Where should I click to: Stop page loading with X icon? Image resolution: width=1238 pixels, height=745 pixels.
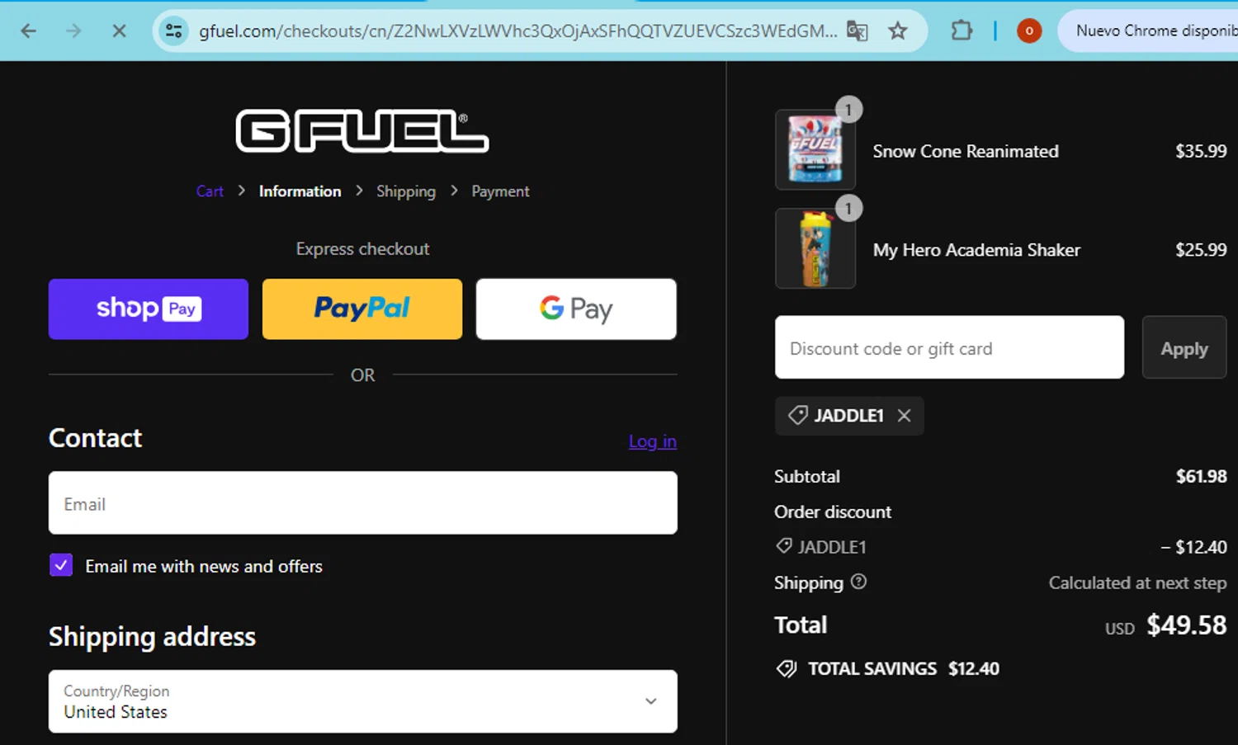(x=119, y=31)
